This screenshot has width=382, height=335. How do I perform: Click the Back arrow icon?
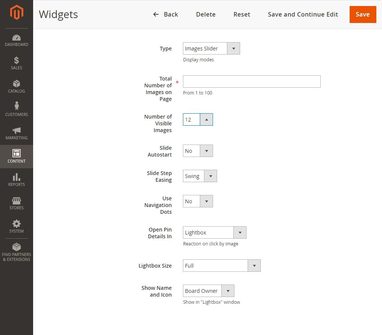tap(156, 14)
